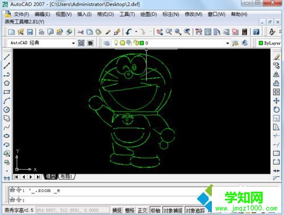Select the Array tool
The height and width of the screenshot is (215, 284).
coord(277,92)
